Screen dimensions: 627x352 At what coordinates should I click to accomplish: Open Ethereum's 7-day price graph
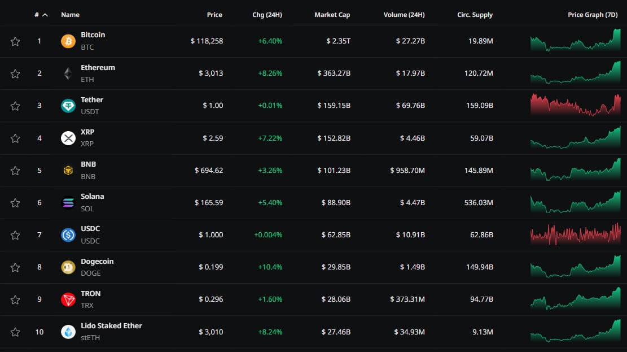[576, 72]
